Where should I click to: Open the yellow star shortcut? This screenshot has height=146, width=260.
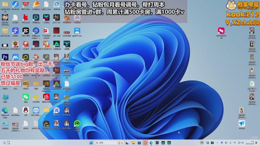[x=36, y=97]
